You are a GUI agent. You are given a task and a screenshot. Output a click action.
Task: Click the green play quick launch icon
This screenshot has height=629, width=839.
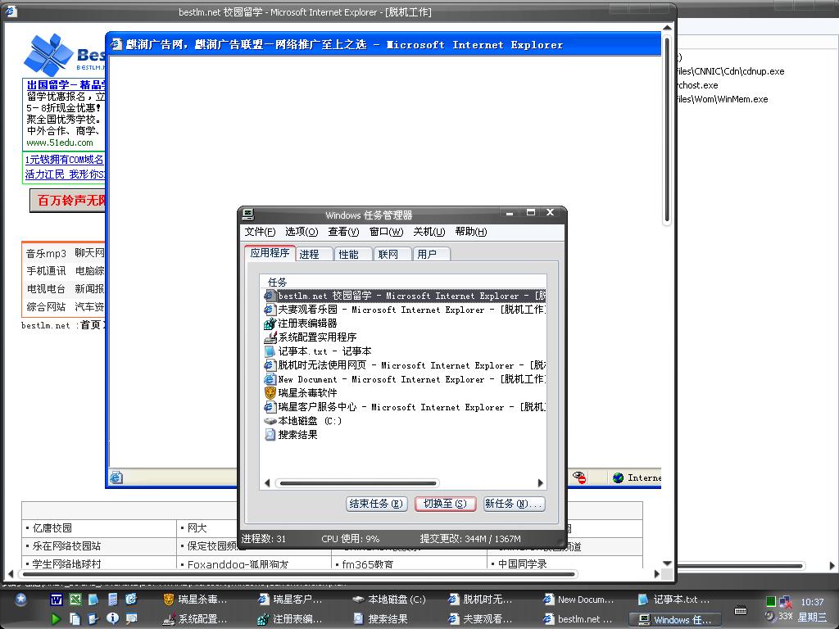point(55,619)
